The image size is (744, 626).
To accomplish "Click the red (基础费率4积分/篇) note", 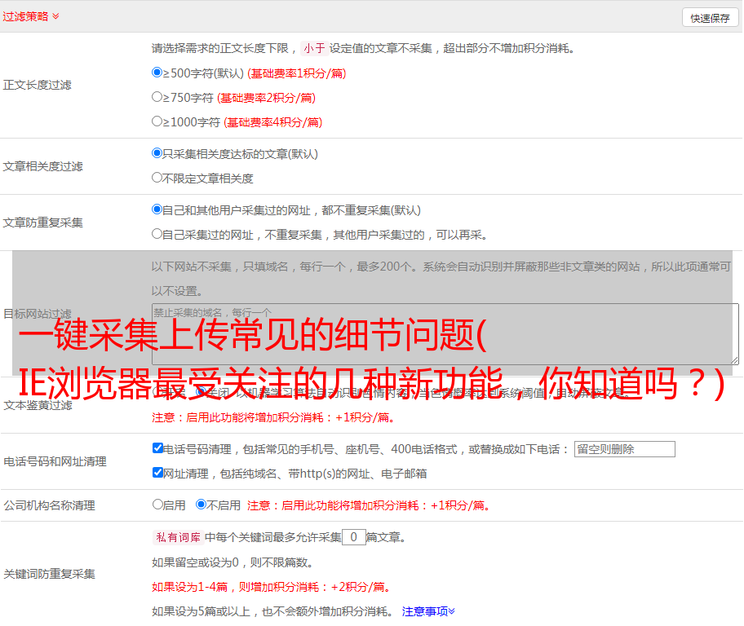I will (272, 122).
